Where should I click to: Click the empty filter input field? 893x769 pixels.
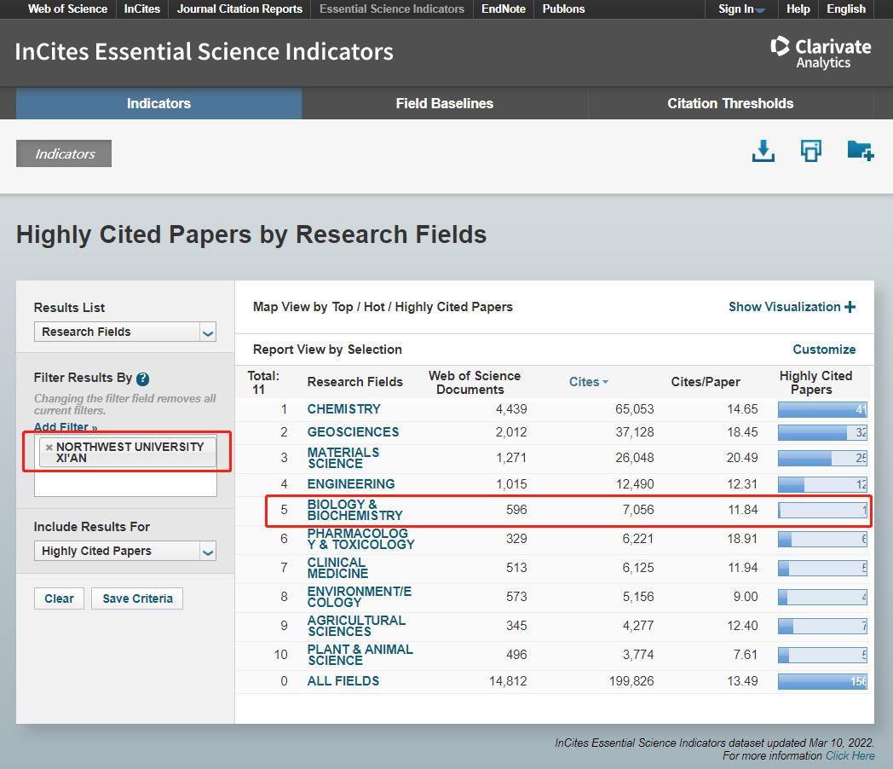pyautogui.click(x=124, y=484)
